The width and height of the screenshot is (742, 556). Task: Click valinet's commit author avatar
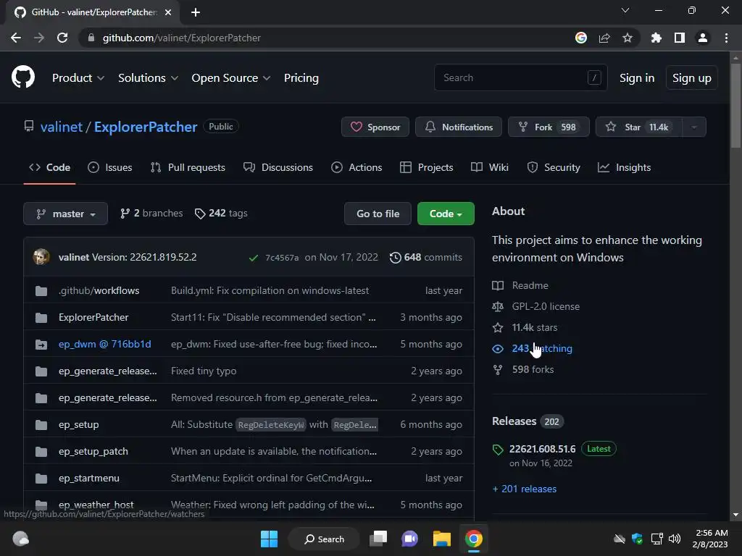click(x=41, y=257)
